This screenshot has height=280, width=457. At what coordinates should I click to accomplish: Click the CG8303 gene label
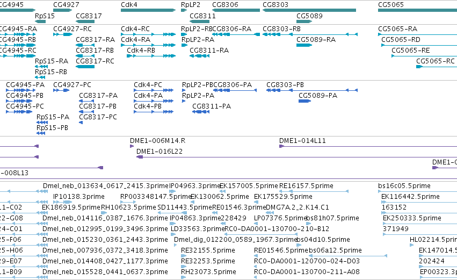275,5
